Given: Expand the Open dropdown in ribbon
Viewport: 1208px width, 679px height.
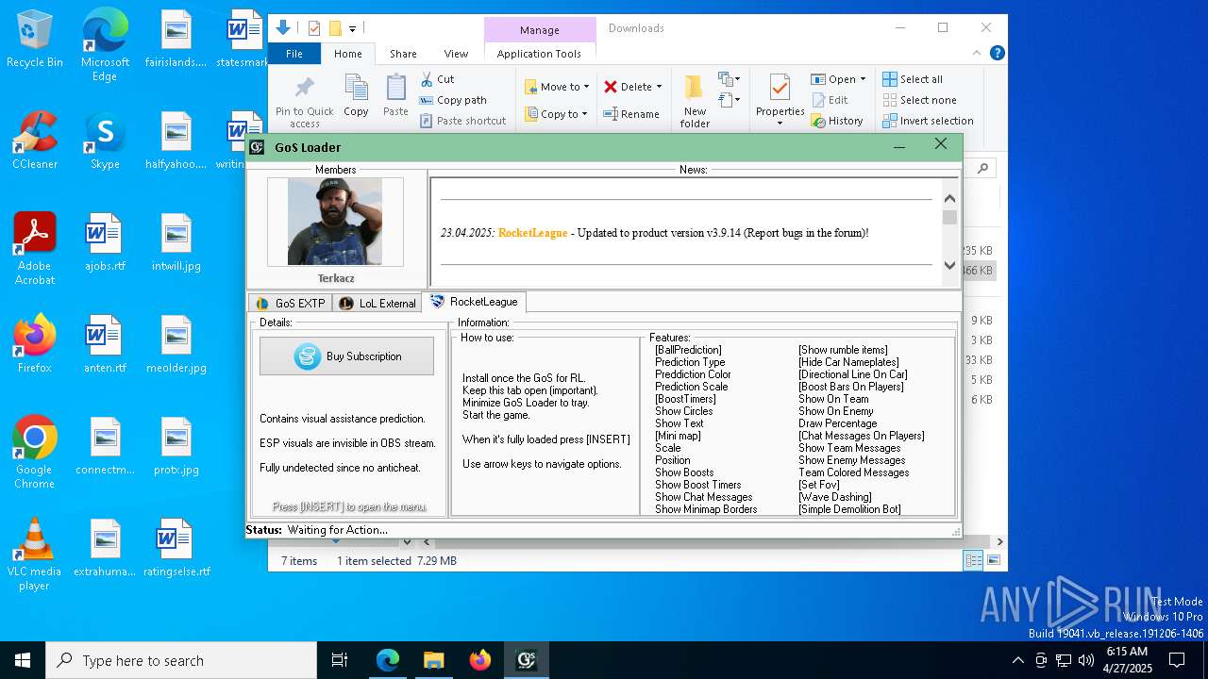Looking at the screenshot, I should coord(863,79).
